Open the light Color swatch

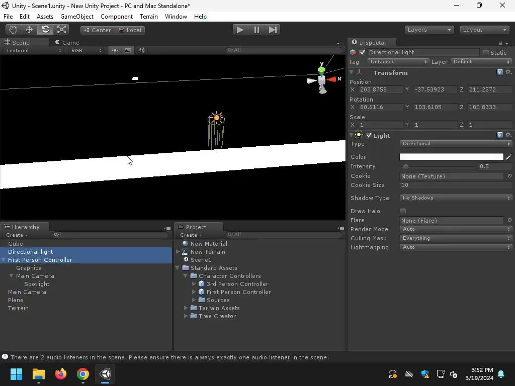451,157
